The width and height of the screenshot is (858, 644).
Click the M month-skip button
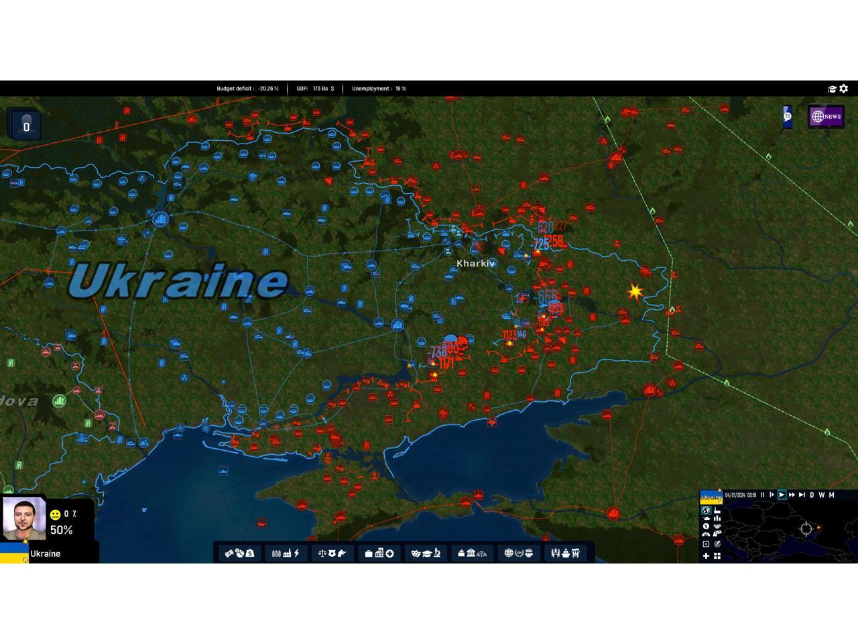832,495
